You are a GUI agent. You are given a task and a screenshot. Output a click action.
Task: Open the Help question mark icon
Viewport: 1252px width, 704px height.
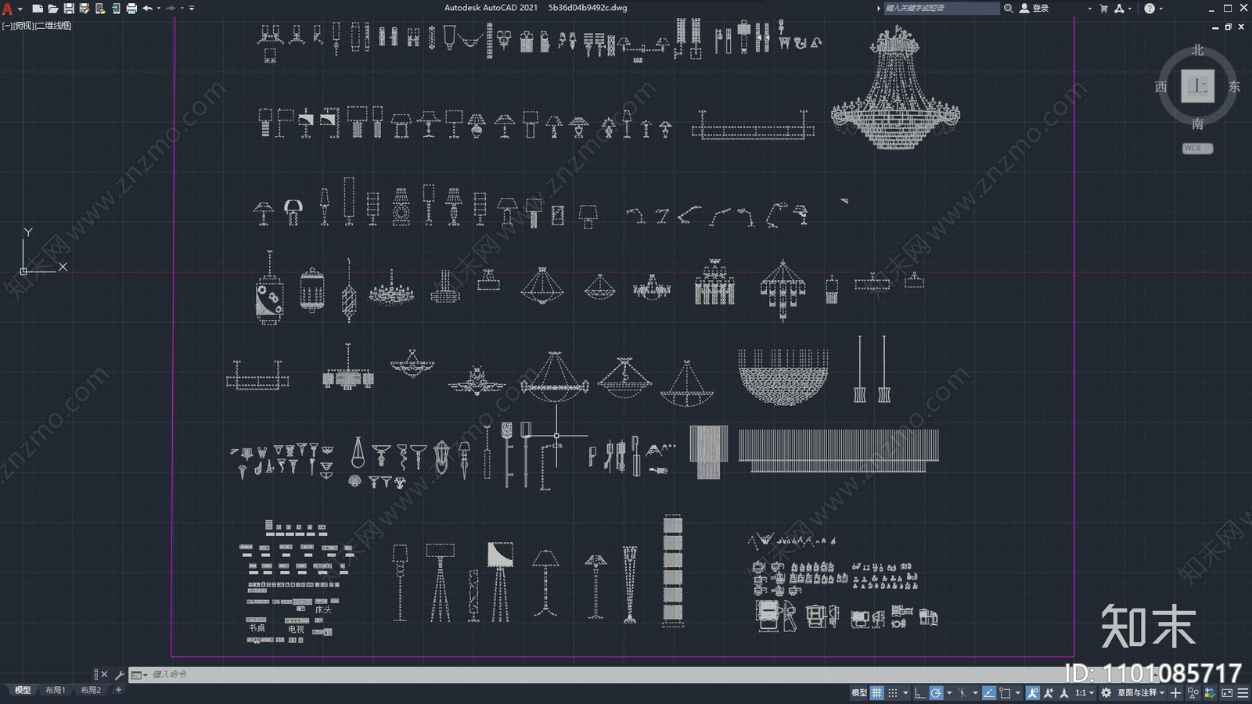click(1149, 9)
